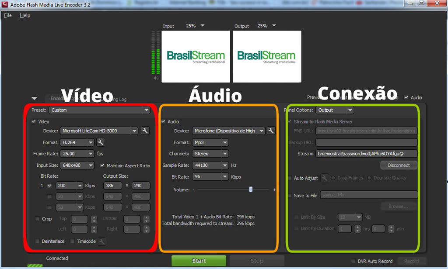
Task: Open the audio Bit Rate 96 dropdown
Action: click(x=210, y=176)
